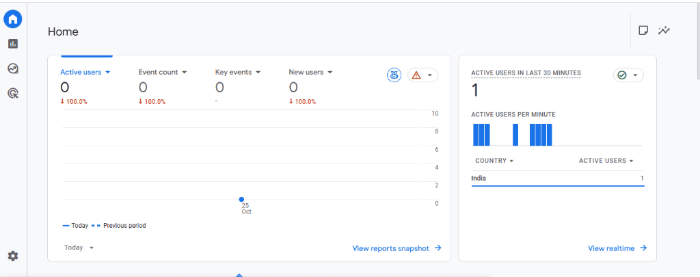
Task: Click the ACTIVE USERS PER MINUTE label
Action: click(x=513, y=115)
